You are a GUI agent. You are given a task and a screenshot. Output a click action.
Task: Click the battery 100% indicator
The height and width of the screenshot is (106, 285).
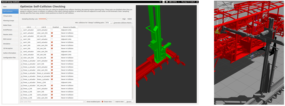pos(173,2)
